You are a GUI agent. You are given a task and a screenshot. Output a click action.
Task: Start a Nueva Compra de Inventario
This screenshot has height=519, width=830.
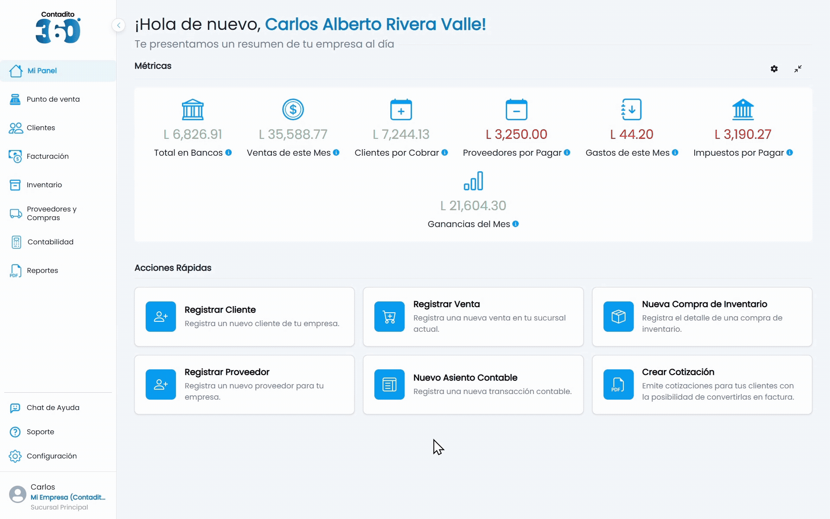[702, 317]
